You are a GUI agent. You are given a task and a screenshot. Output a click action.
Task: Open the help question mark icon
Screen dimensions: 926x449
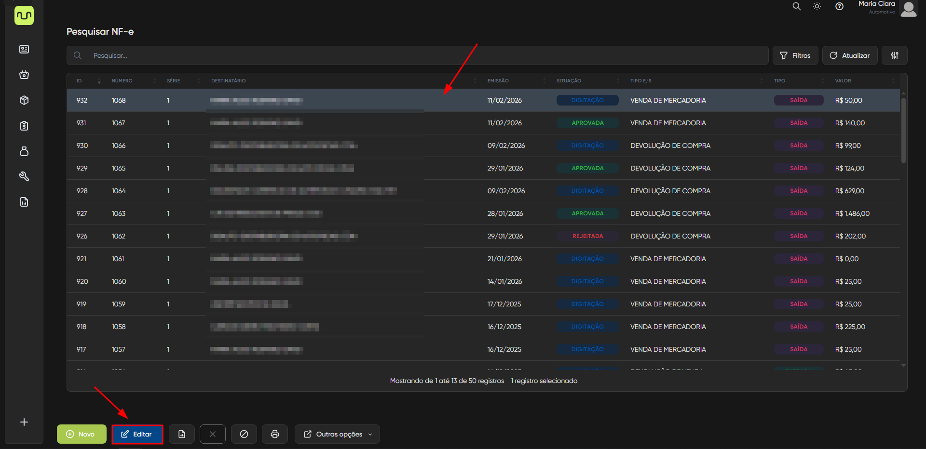[x=839, y=7]
